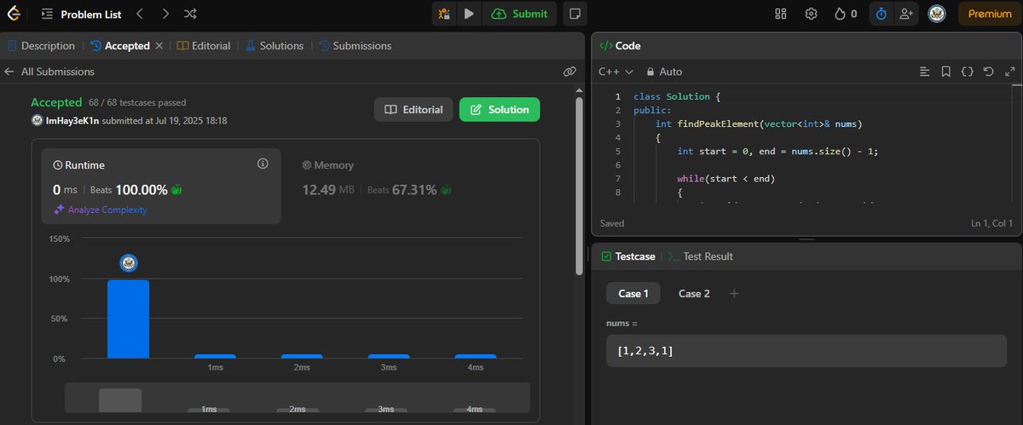Open the Solutions tab
The image size is (1023, 425).
[x=275, y=46]
